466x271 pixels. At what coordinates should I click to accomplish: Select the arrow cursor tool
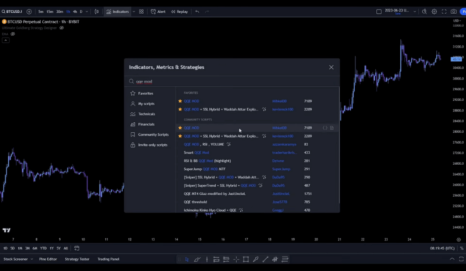point(186,260)
